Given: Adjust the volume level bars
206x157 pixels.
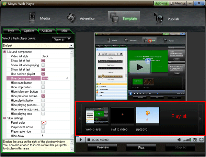Looking at the screenshot, I should point(187,140).
